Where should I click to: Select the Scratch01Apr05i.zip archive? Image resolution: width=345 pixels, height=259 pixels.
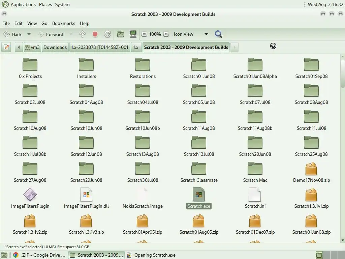point(143,224)
